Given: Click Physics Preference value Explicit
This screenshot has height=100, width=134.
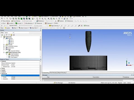Looking at the screenshot, I should [x=25, y=63].
